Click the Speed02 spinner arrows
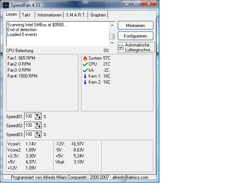The image size is (240, 192). (x=38, y=125)
